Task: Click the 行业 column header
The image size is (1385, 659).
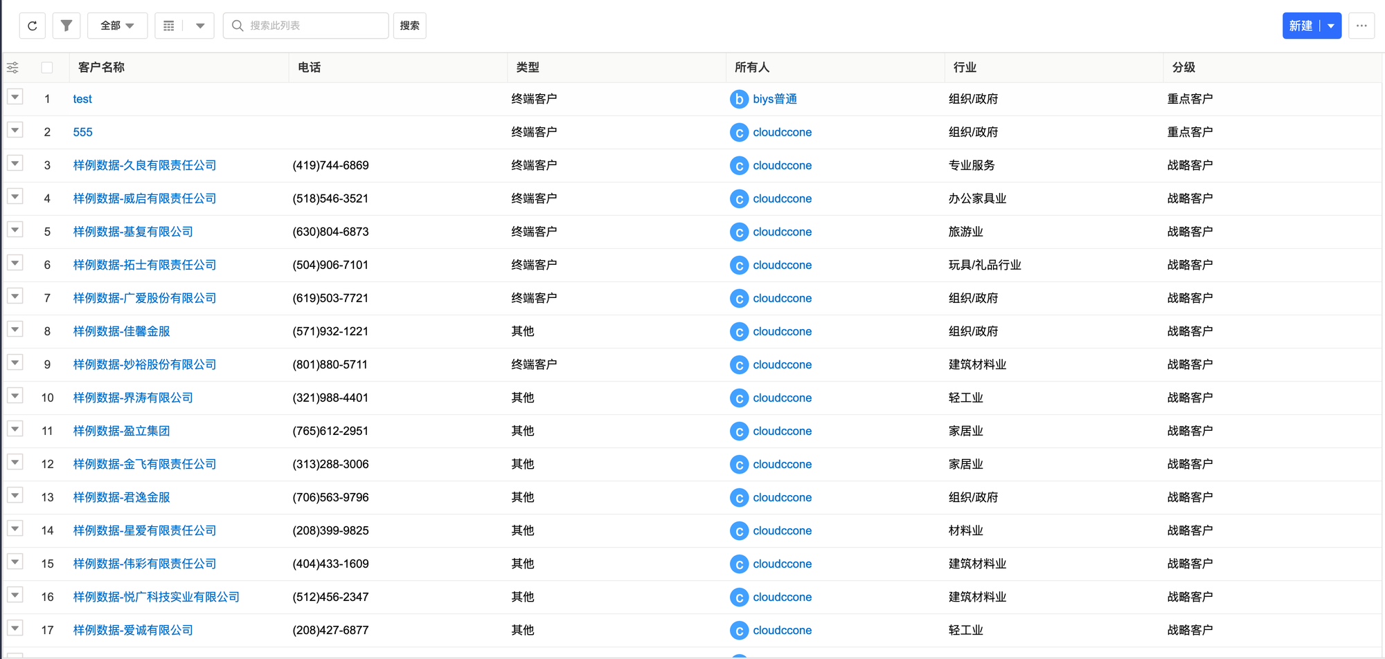Action: pos(965,68)
